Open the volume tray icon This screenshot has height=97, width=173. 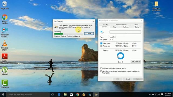pos(159,95)
